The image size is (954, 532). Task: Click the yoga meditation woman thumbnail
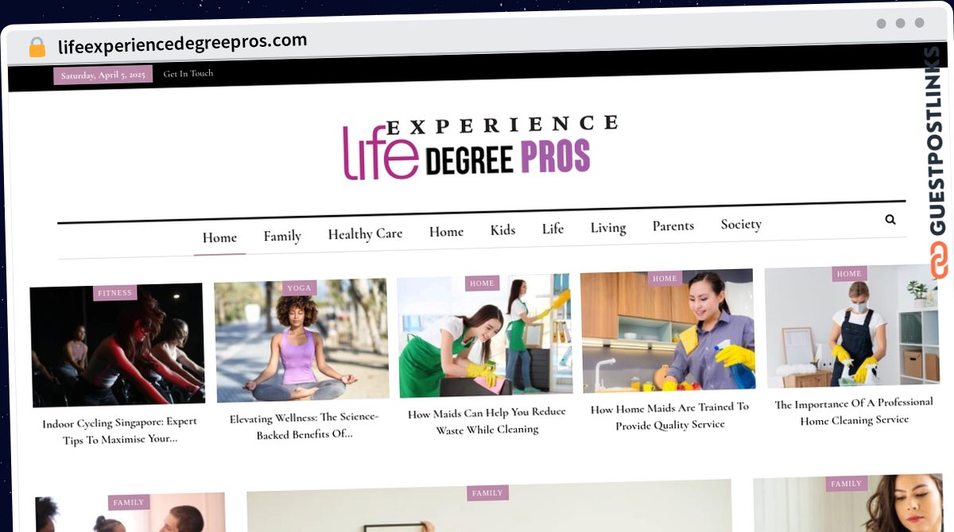coord(301,340)
